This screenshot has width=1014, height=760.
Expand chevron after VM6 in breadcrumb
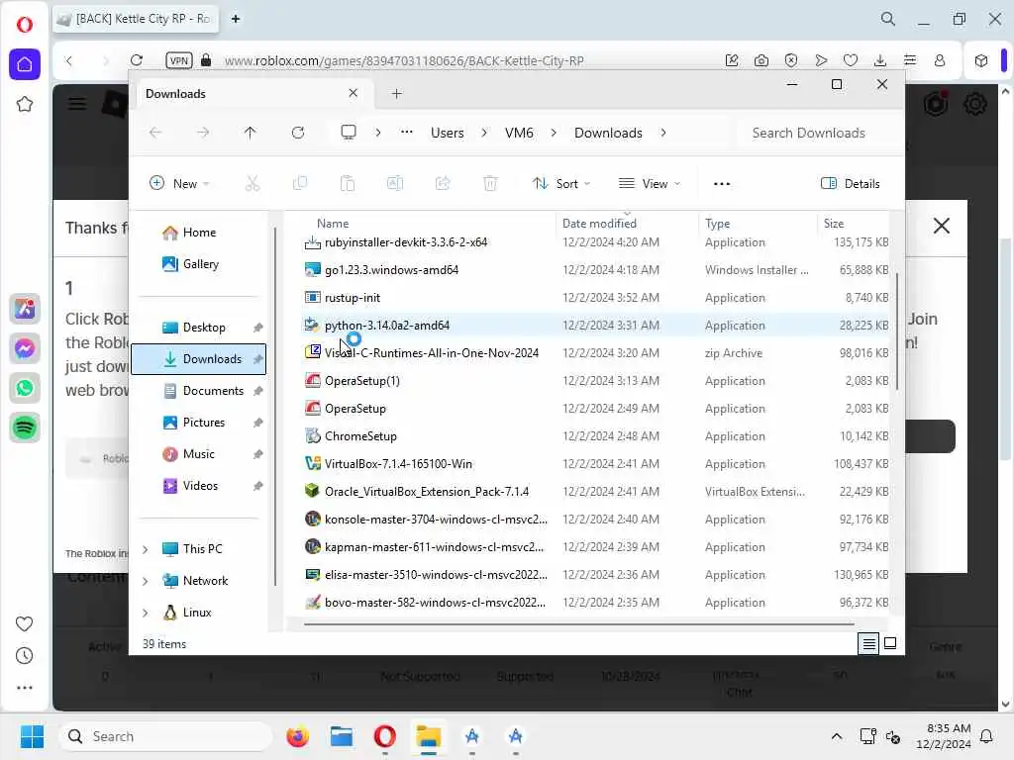(554, 133)
